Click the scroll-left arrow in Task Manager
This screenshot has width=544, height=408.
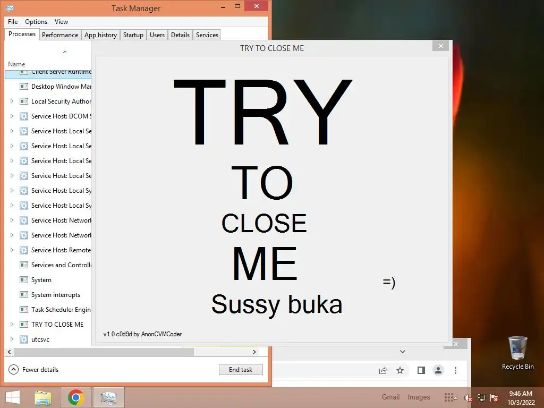9,352
